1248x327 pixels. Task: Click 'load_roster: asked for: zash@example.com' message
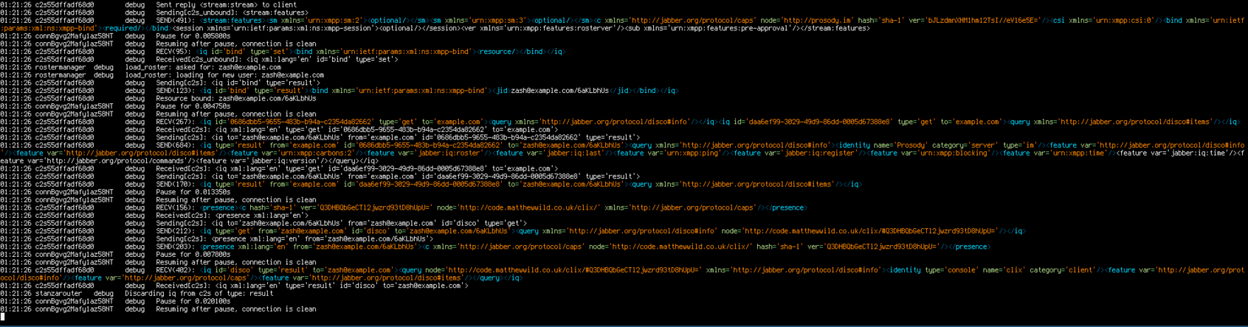[203, 67]
